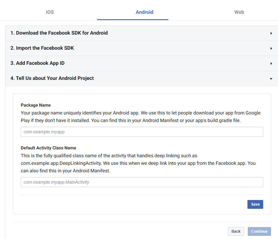Viewport: 278px width, 239px height.
Task: Click step 4 Tell Us about Your Android Project heading
Action: [x=52, y=78]
